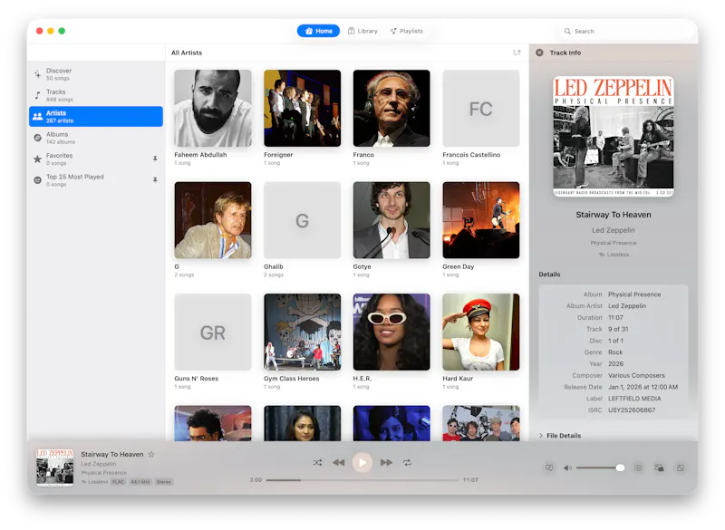
Task: Toggle full screen player icon
Action: (x=681, y=468)
